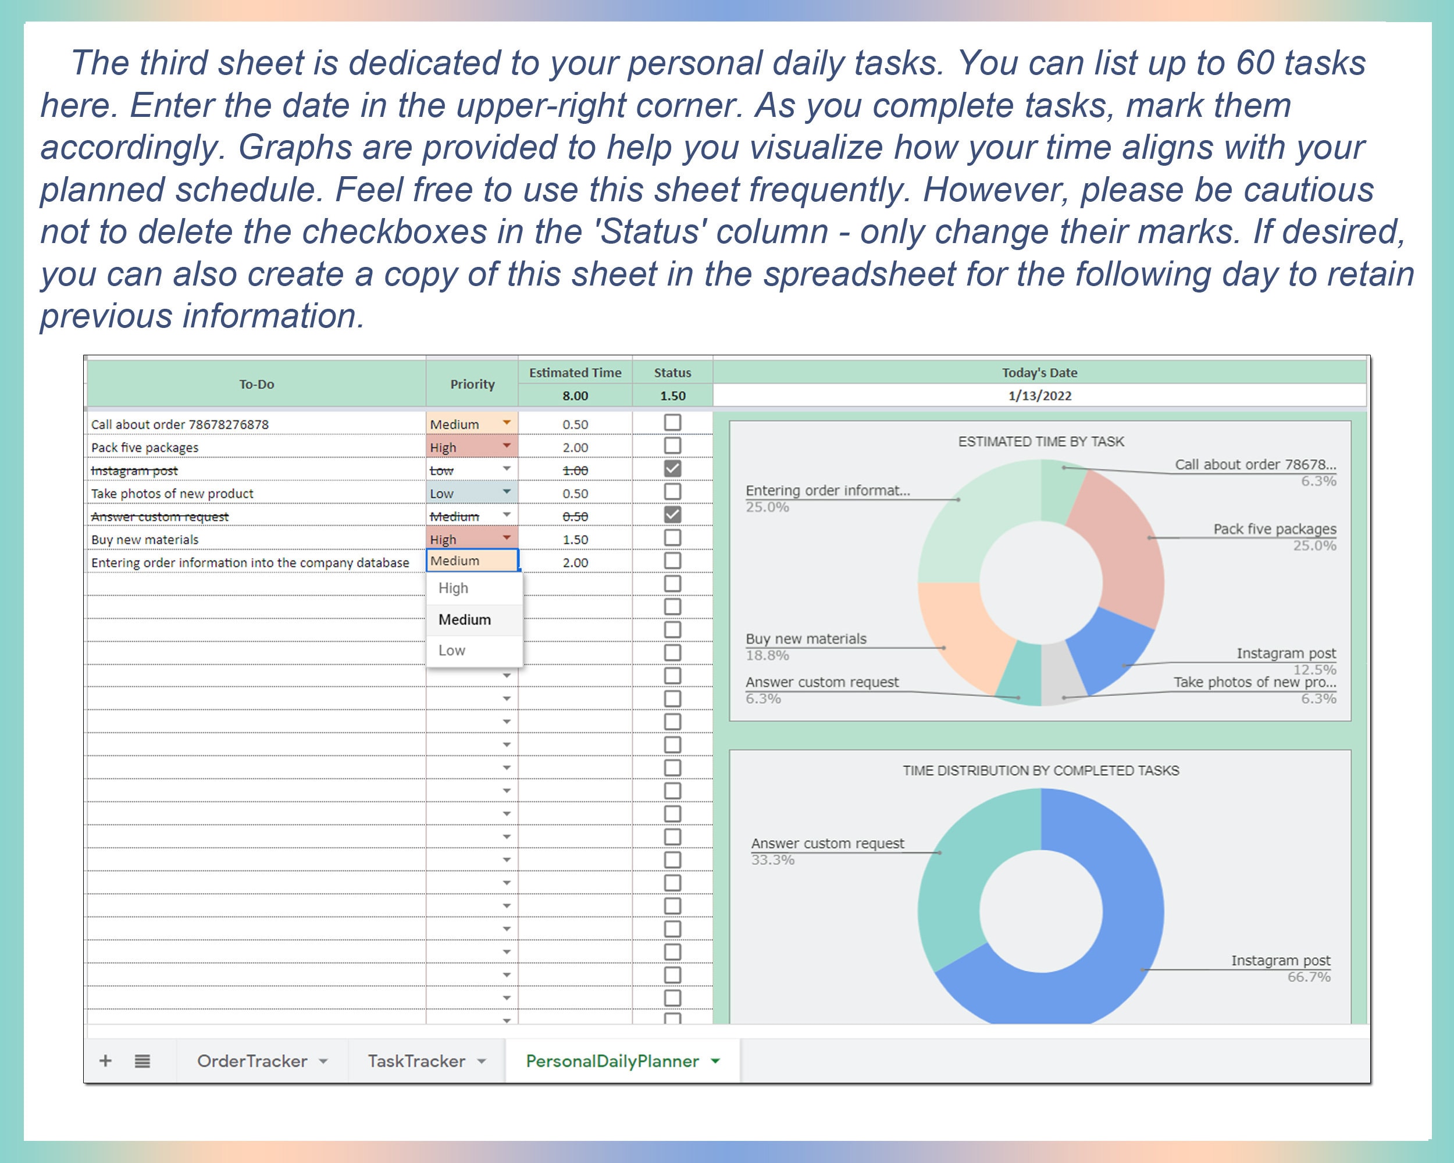This screenshot has width=1454, height=1163.
Task: Uncheck the 'Instagram post' status checkbox
Action: click(672, 470)
